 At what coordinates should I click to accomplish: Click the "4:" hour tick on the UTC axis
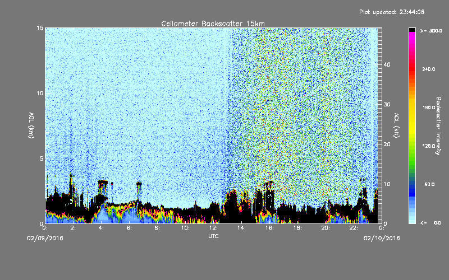coord(101,228)
